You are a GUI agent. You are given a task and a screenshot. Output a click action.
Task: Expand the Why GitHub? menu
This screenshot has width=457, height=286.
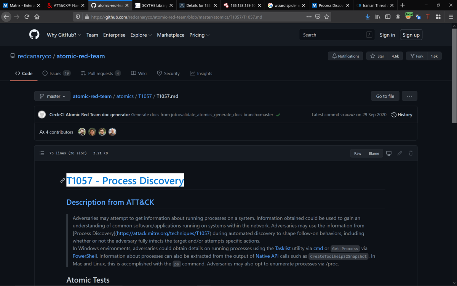tap(64, 35)
